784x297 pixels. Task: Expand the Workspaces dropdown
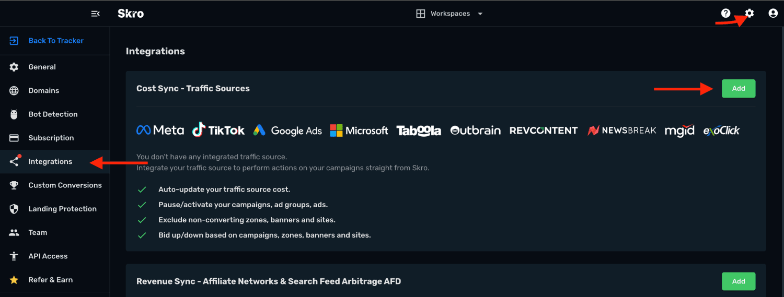[449, 14]
